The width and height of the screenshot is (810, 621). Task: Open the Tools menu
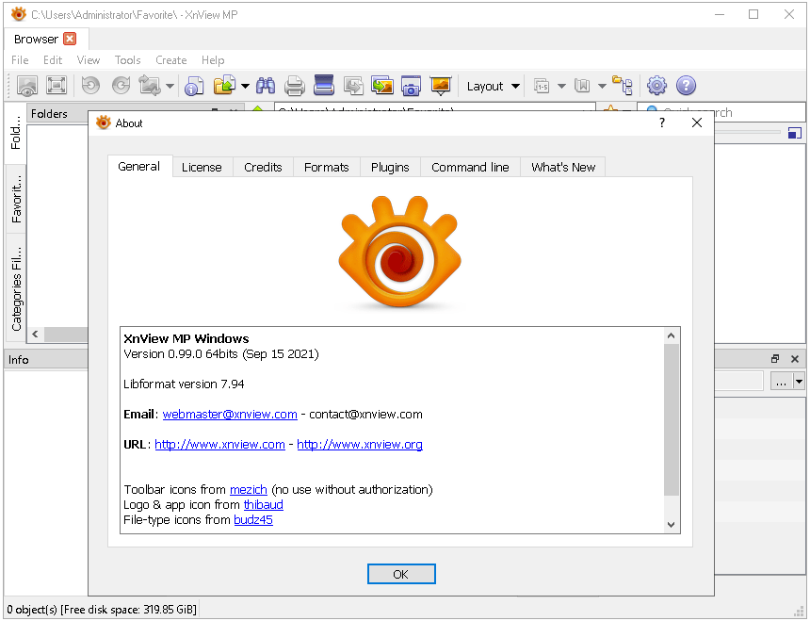point(127,60)
